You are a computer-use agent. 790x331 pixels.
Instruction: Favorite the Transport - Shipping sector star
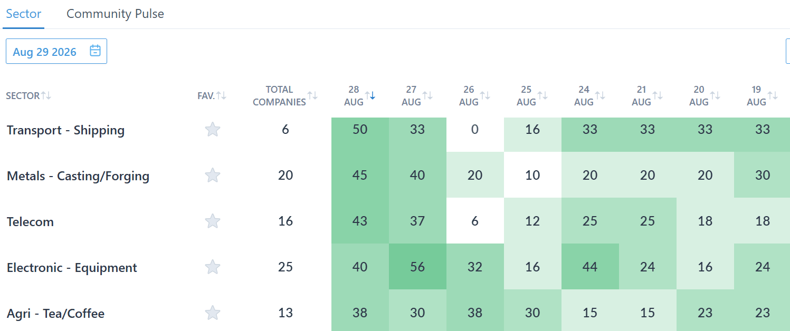[213, 130]
